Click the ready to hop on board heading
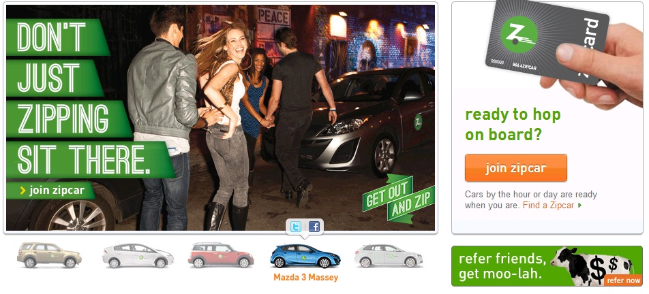 pos(513,125)
